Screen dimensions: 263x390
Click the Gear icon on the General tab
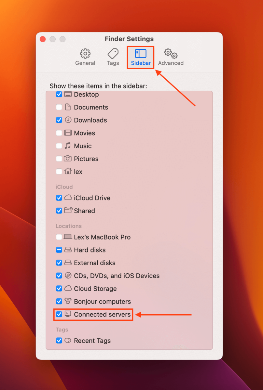[85, 53]
